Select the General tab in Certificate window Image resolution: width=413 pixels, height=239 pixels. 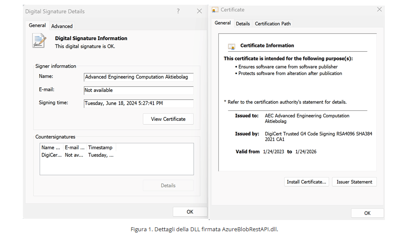click(x=223, y=23)
